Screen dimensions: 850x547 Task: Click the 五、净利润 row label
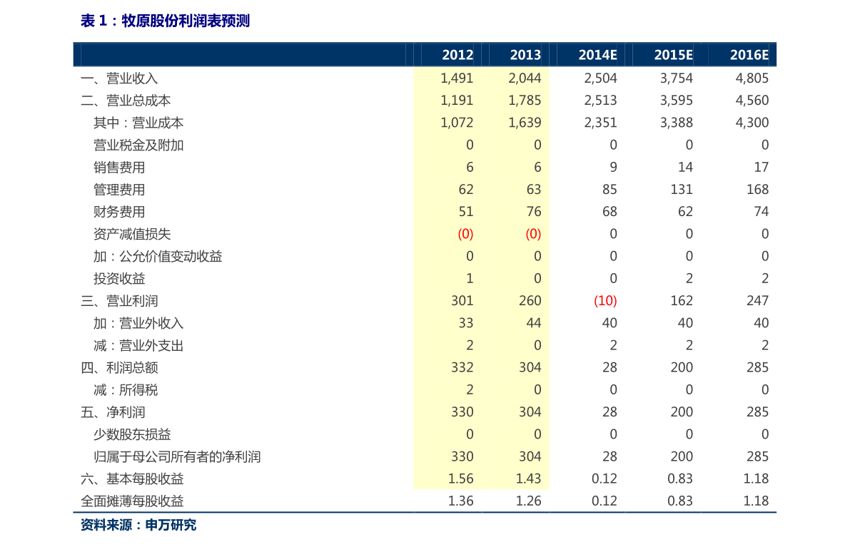(x=113, y=413)
